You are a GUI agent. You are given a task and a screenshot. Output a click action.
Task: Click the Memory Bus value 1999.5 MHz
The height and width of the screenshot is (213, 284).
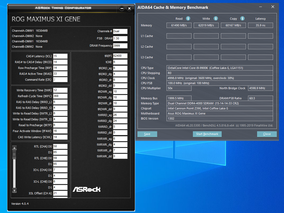[179, 98]
